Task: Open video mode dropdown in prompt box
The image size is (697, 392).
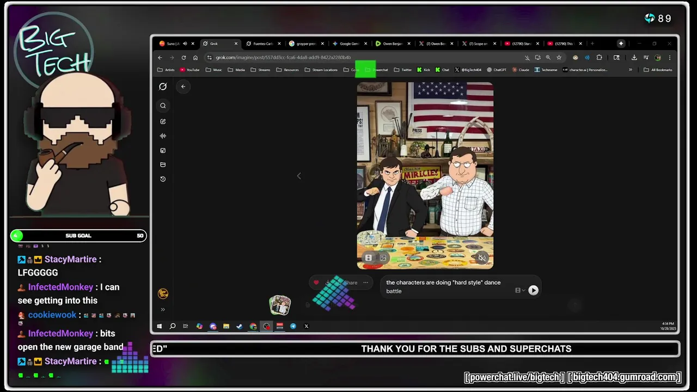Action: (520, 290)
